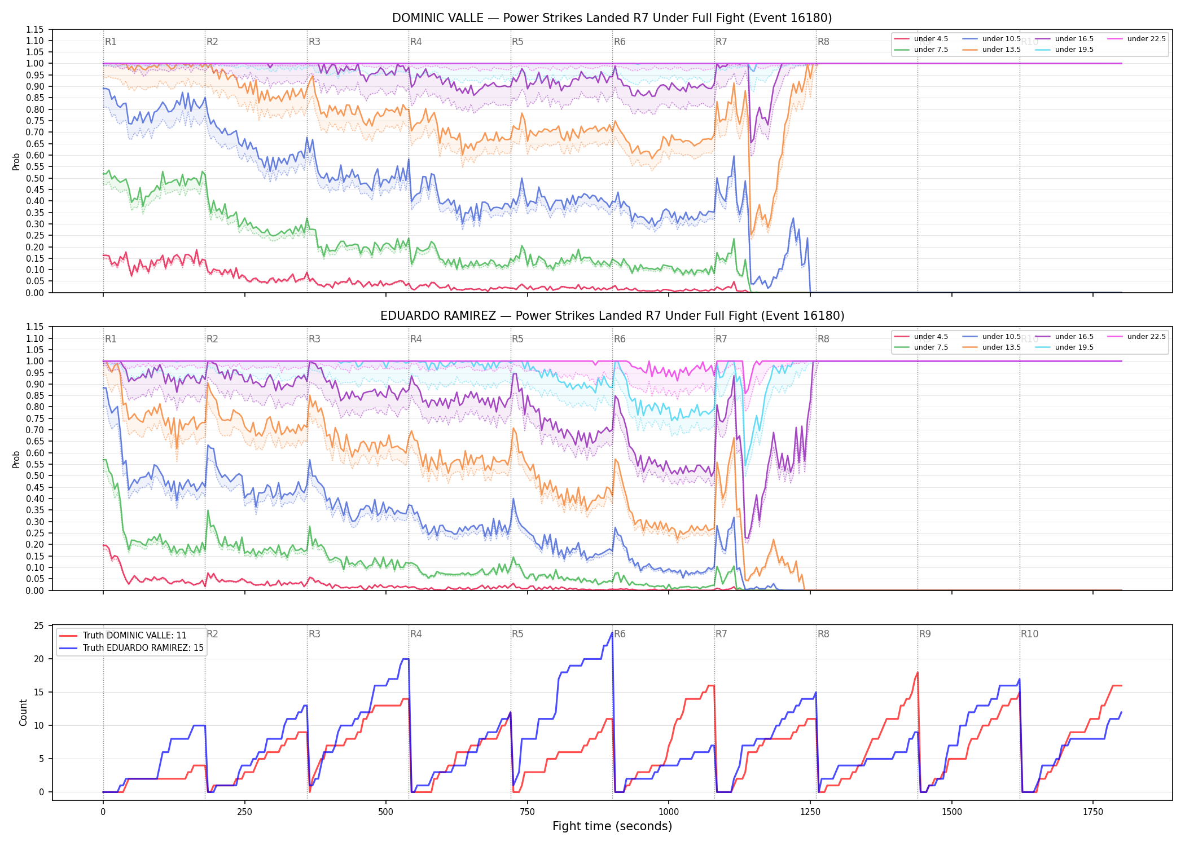Select 'under 22.5' legend entry in Valle chart
This screenshot has width=1185, height=846.
click(x=1136, y=39)
